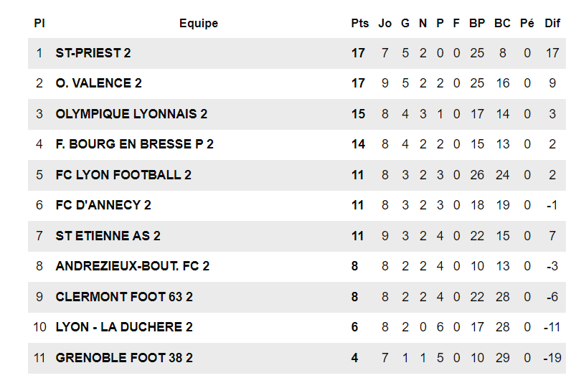
Task: Click the Pl column header
Action: 39,24
